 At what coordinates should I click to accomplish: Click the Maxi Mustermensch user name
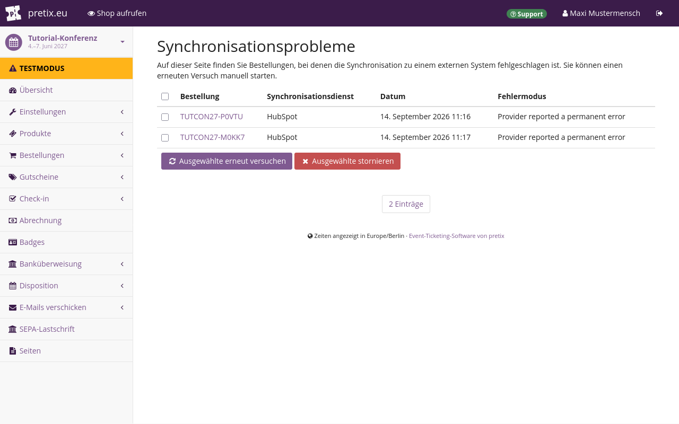[x=605, y=13]
